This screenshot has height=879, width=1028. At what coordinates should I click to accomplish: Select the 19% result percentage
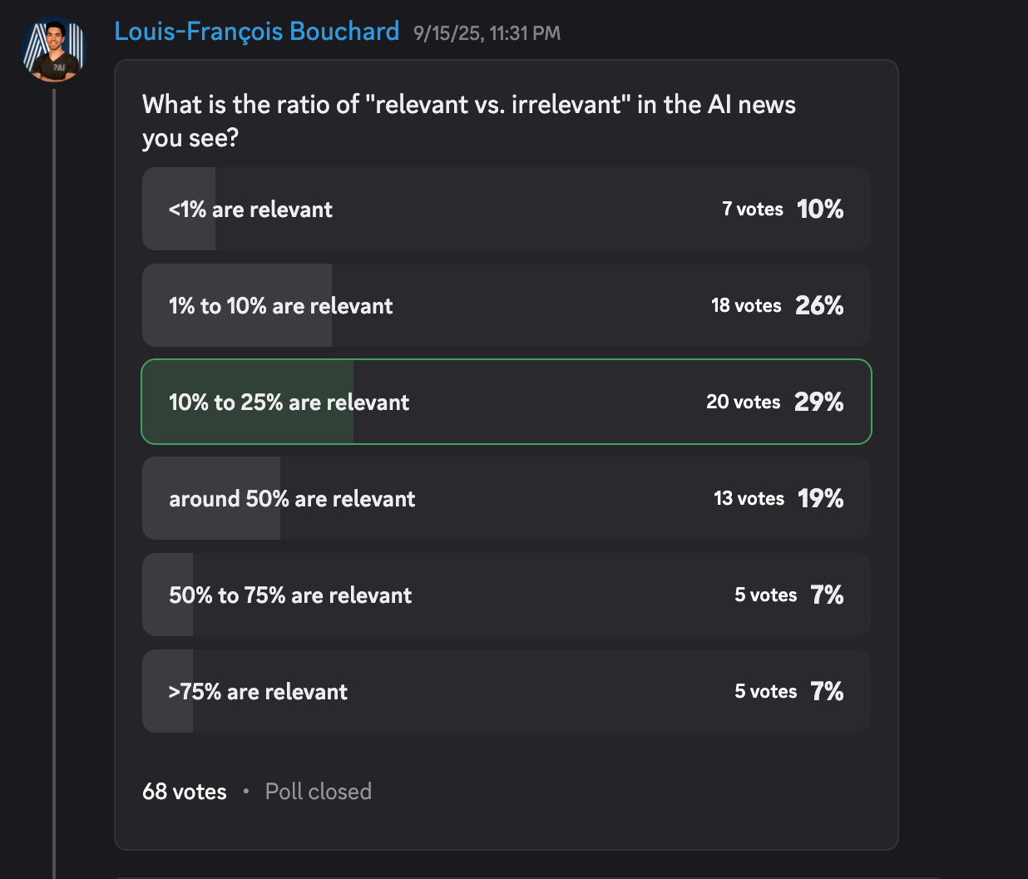click(821, 498)
